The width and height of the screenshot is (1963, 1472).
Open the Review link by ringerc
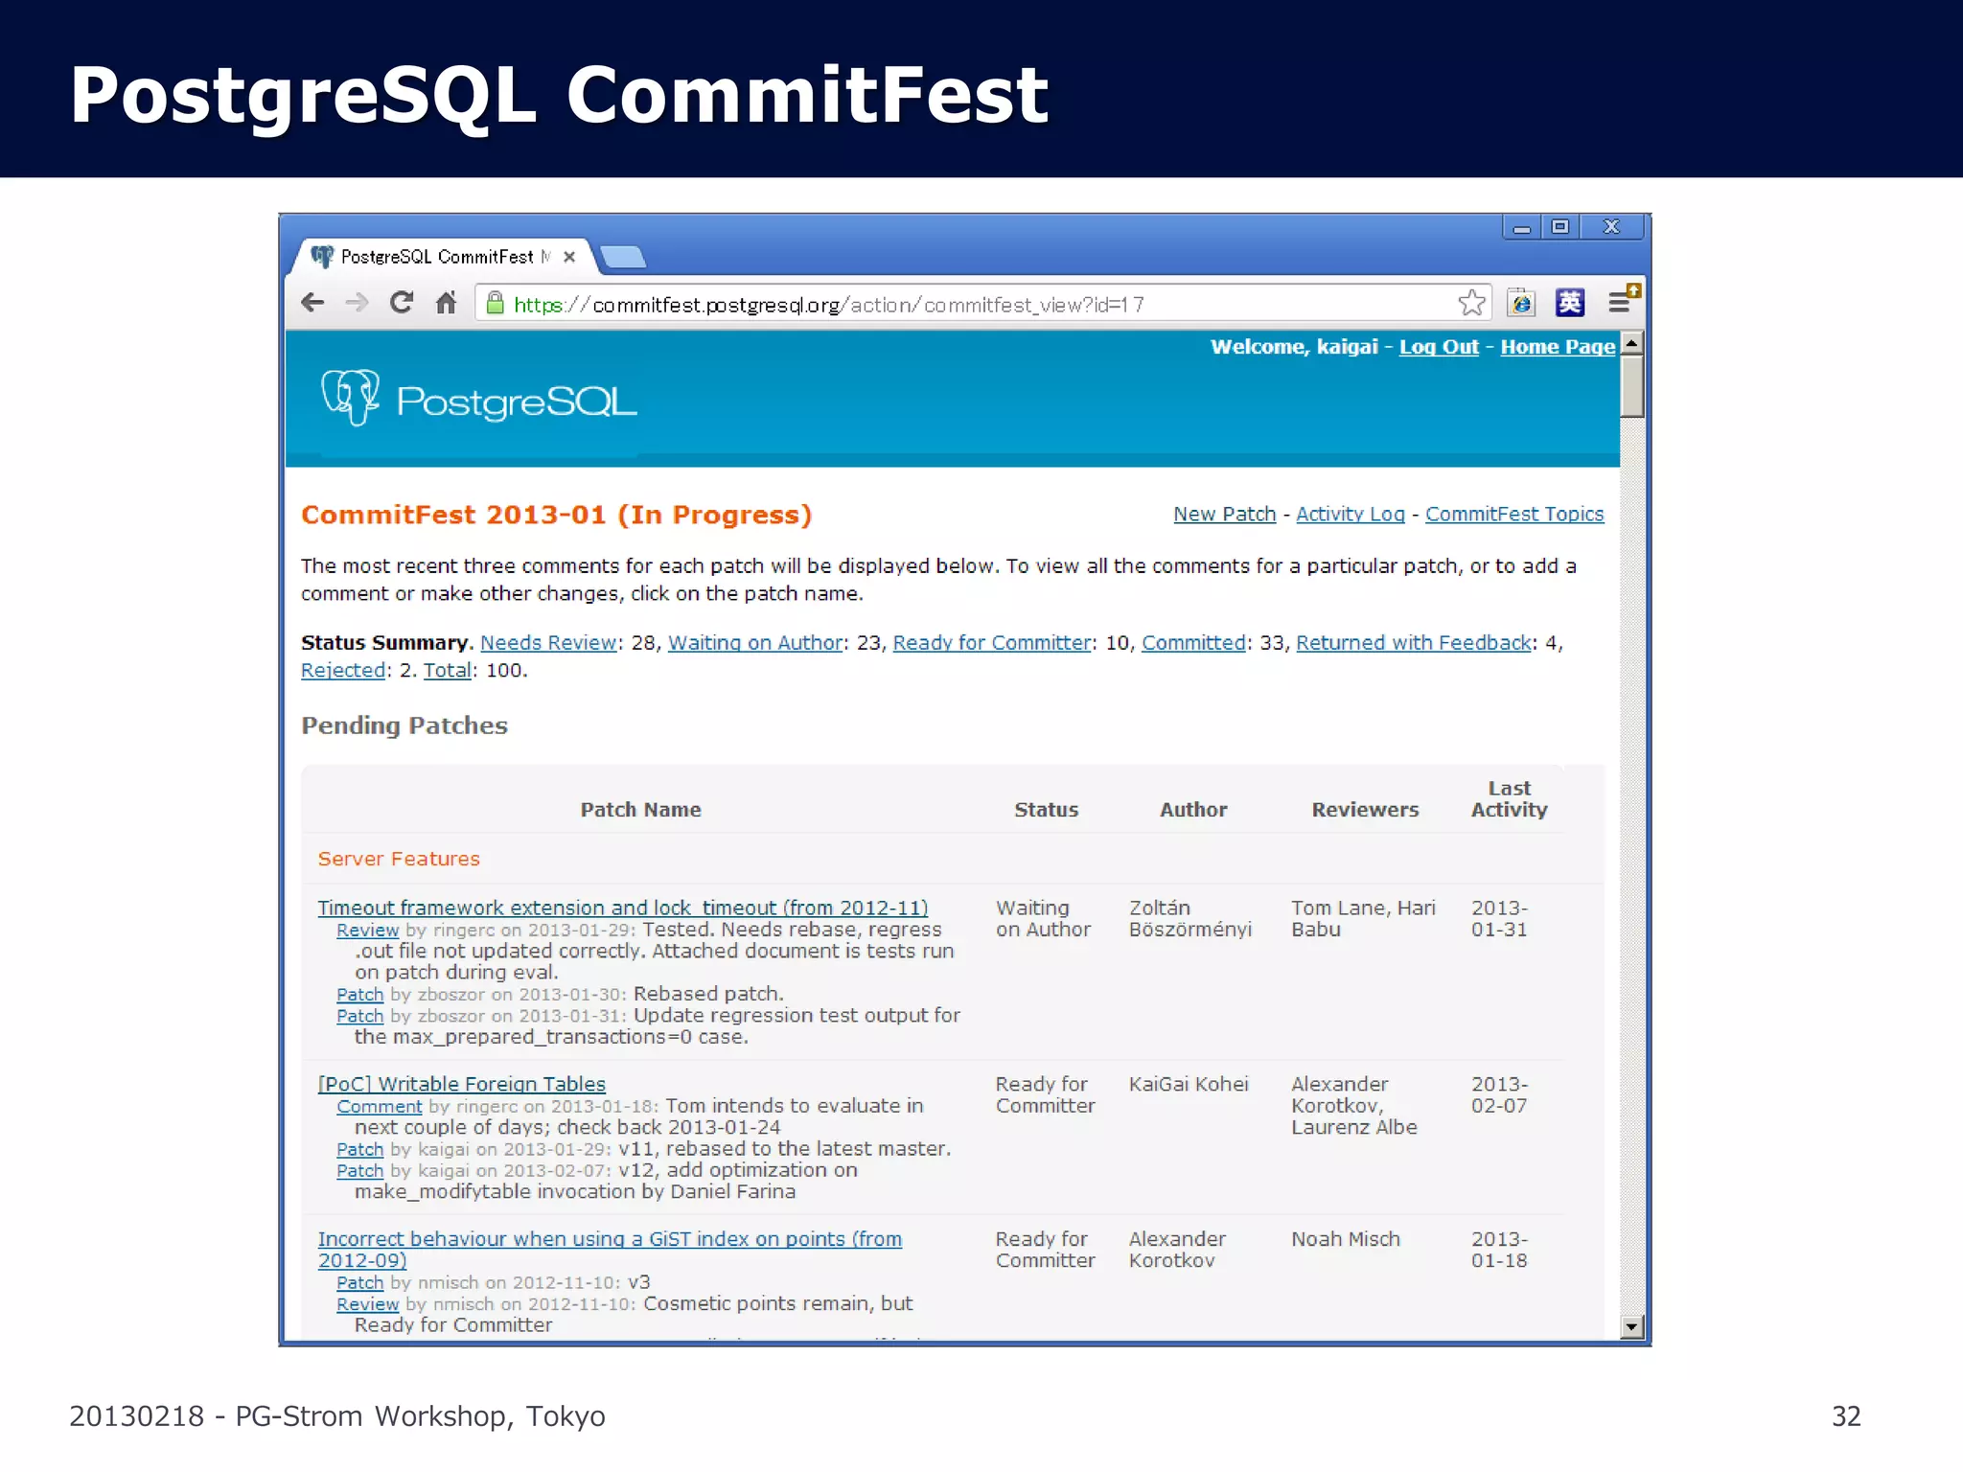(367, 931)
